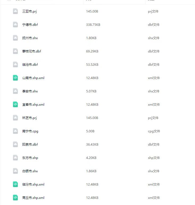
Task: Click the 338.75KB size of 宁德市.dbf
Action: pos(93,25)
